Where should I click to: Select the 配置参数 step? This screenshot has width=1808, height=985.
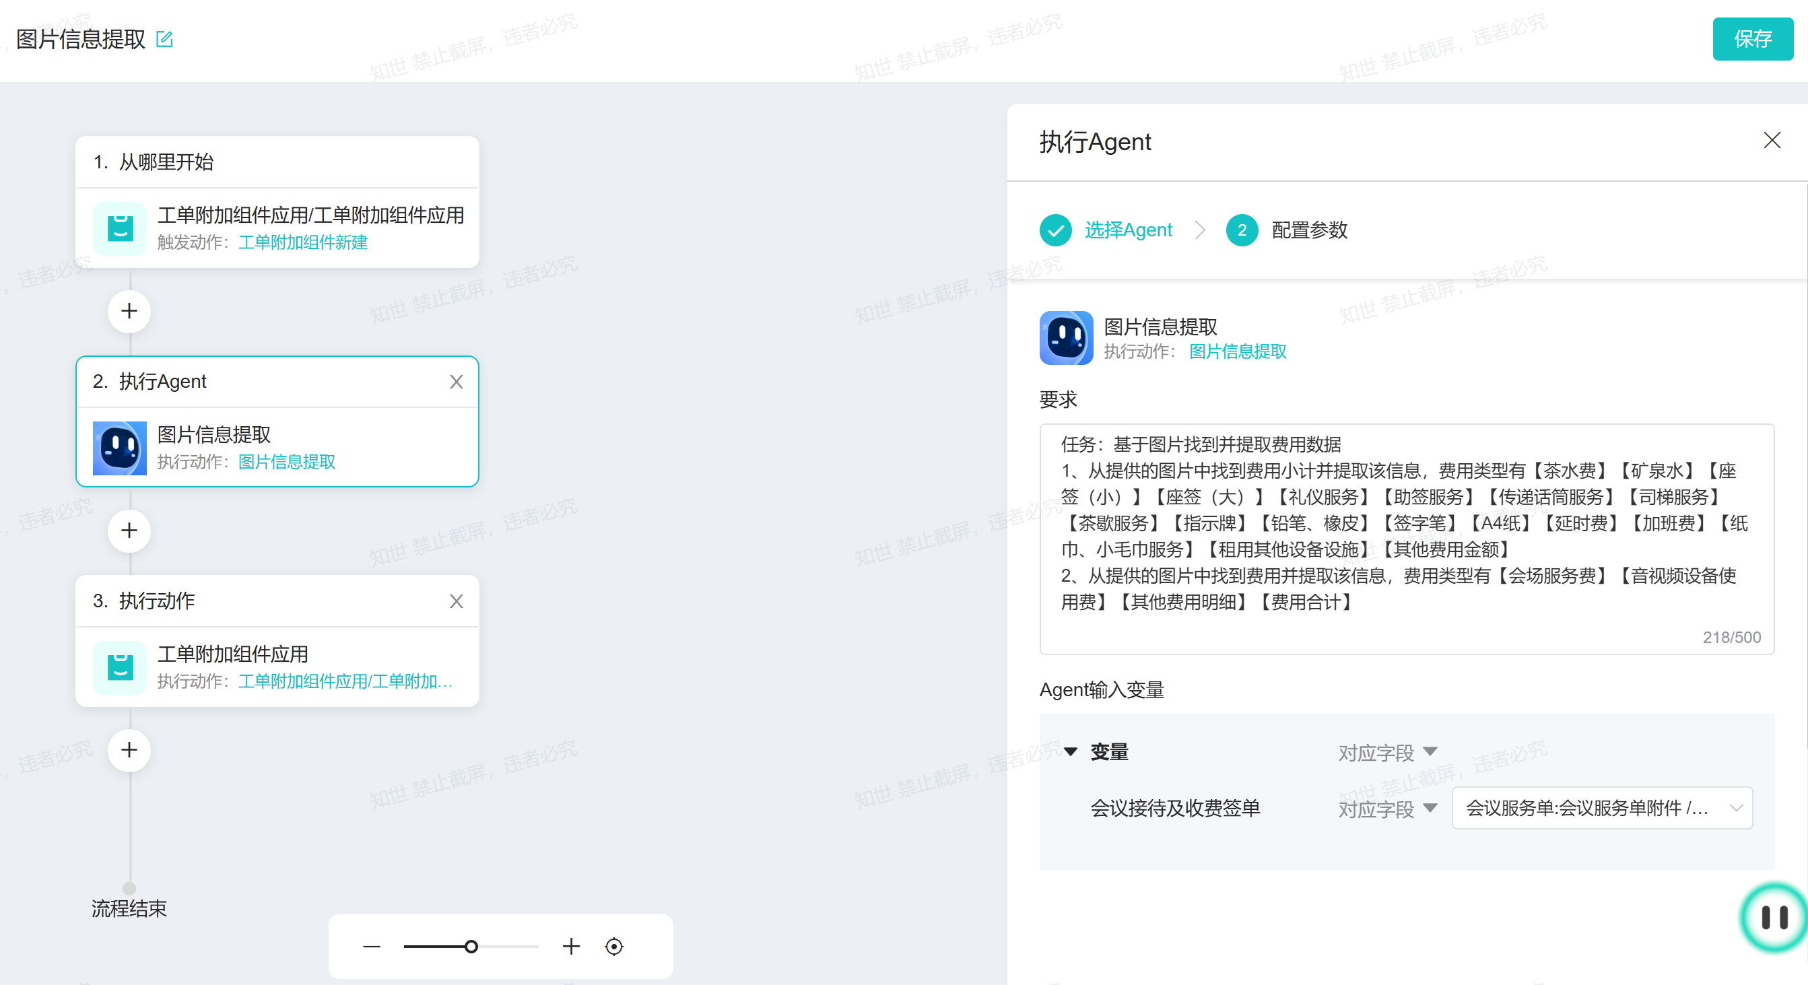[1310, 230]
